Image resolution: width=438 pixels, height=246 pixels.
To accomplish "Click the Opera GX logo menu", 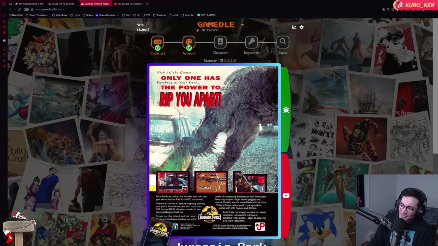I will tap(4, 4).
